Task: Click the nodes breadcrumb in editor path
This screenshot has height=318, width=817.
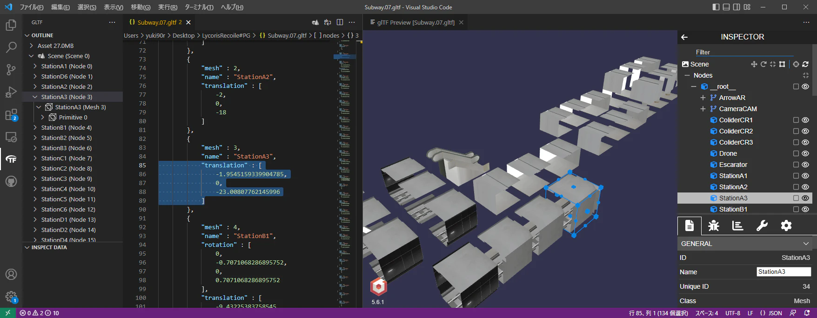Action: pos(331,35)
